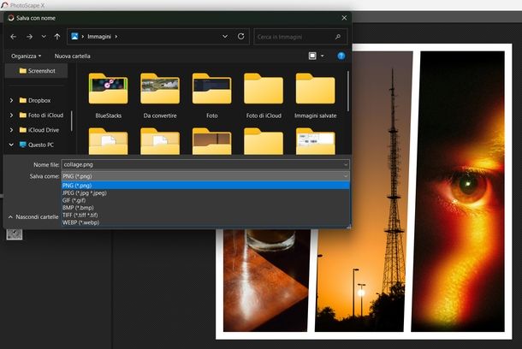This screenshot has width=522, height=349.
Task: Expand the iCloud Drive tree node
Action: coord(11,130)
